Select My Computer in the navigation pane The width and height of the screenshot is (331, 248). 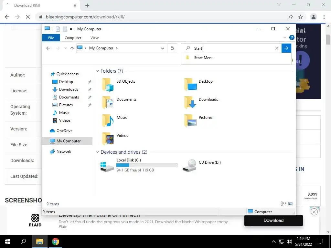coord(67,141)
